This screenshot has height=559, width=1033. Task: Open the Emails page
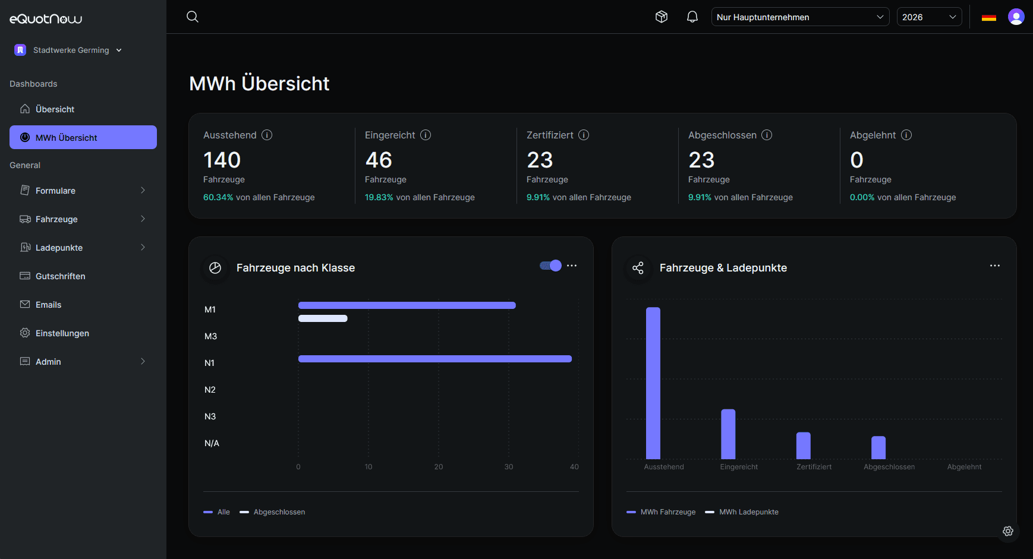(x=83, y=304)
